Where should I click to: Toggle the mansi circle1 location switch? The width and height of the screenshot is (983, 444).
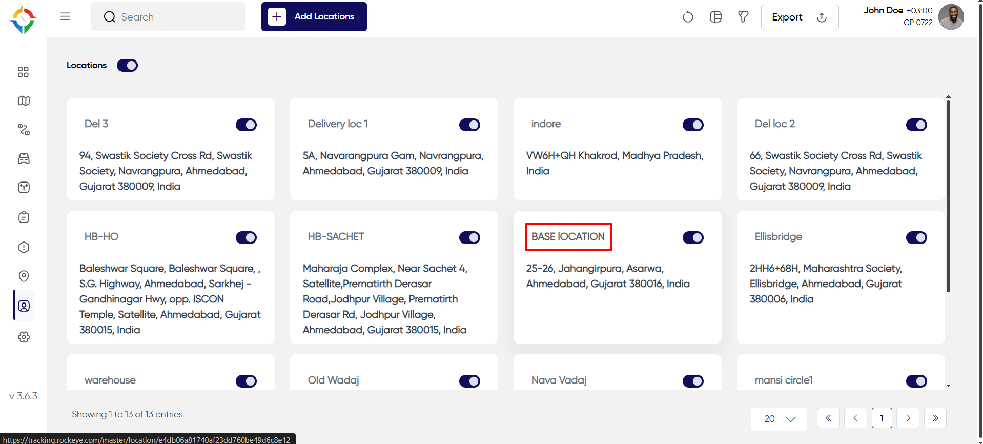(916, 381)
